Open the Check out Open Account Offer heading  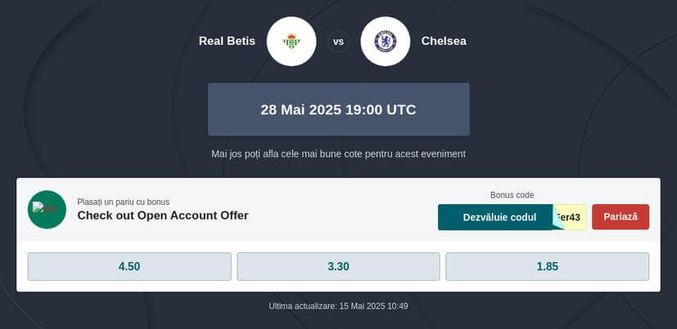tap(163, 216)
